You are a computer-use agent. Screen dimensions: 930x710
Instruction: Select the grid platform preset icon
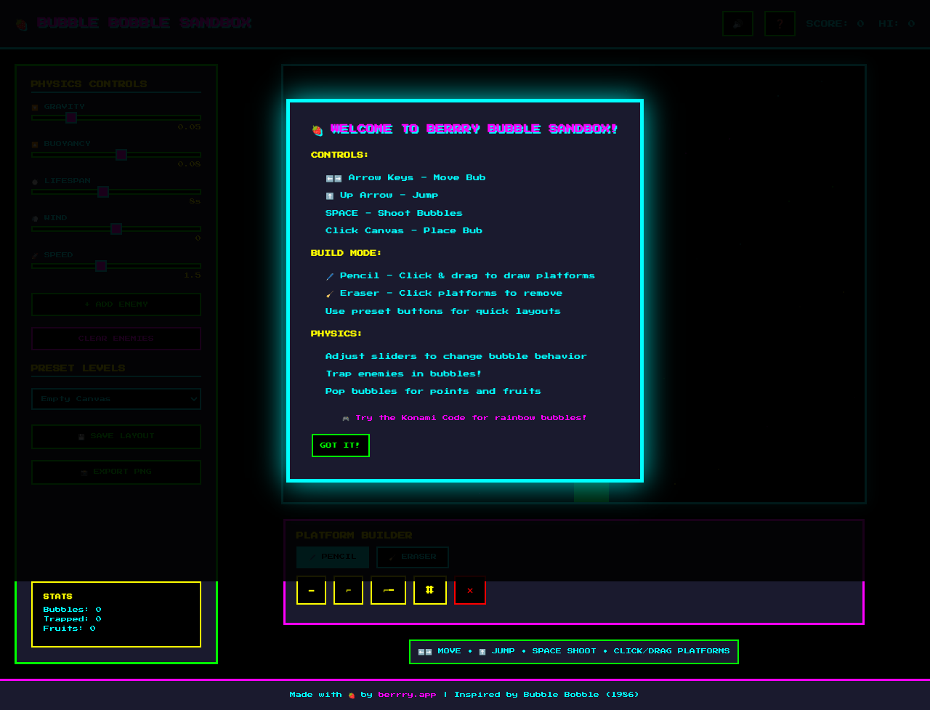429,590
